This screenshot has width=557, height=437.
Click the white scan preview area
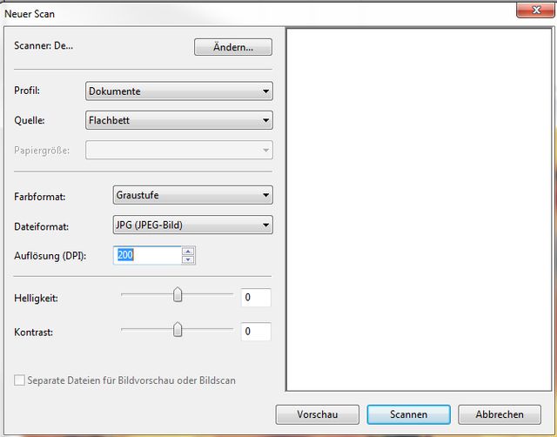tap(419, 210)
